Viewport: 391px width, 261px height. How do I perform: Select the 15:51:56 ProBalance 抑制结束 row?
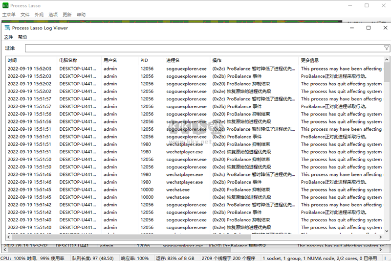[x=195, y=114]
